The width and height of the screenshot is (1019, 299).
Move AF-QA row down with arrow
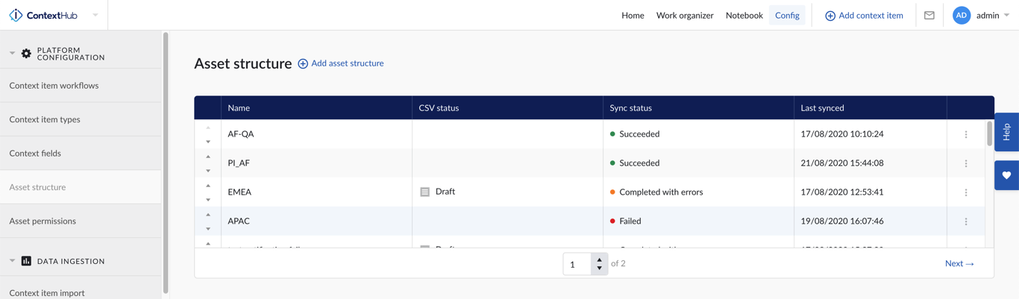pyautogui.click(x=208, y=142)
